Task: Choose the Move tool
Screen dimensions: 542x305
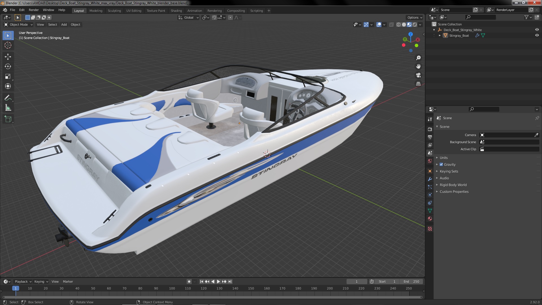Action: (8, 57)
